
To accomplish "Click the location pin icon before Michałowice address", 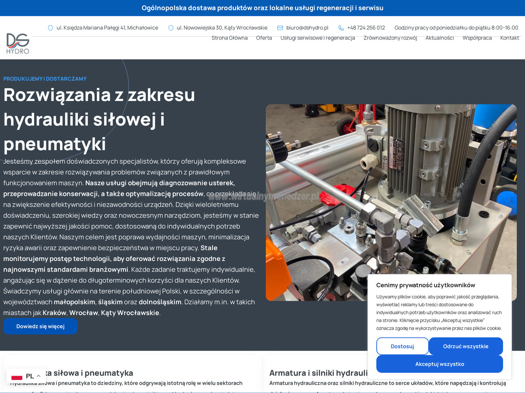I will click(50, 28).
